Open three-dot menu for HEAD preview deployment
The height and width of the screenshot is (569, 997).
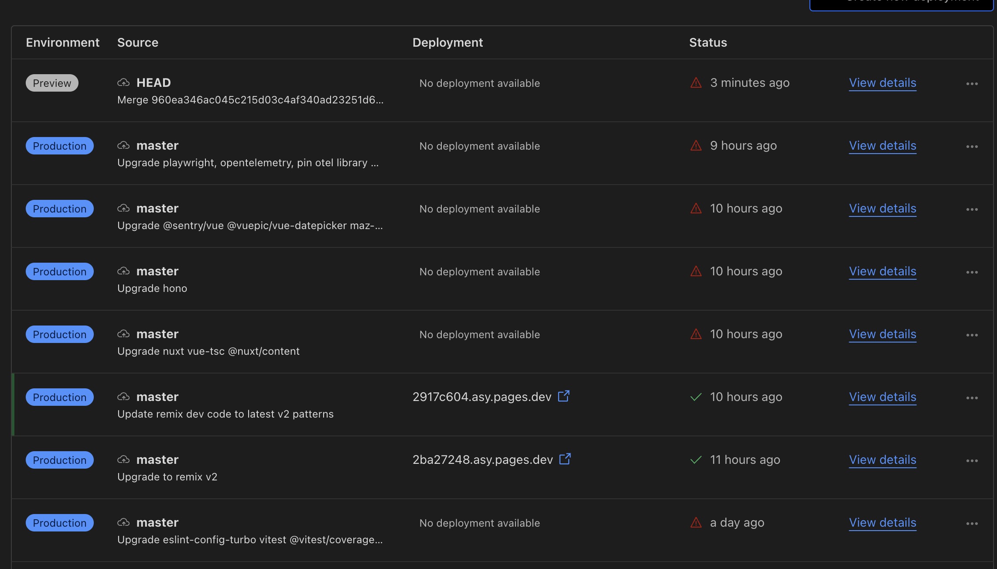pyautogui.click(x=972, y=84)
